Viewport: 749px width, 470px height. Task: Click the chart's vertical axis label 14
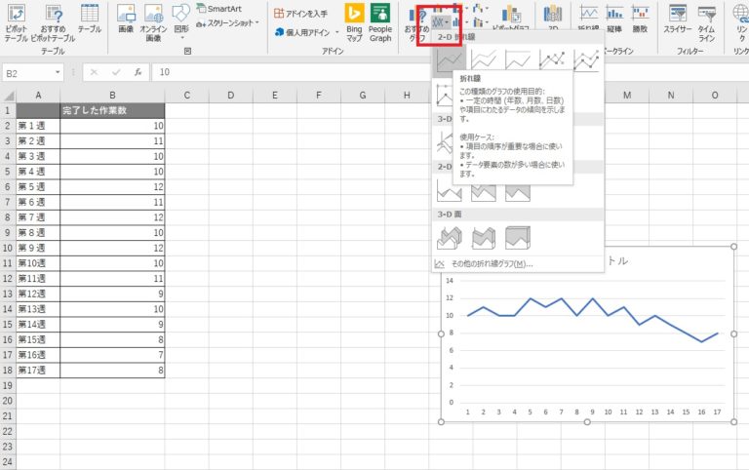click(x=450, y=281)
